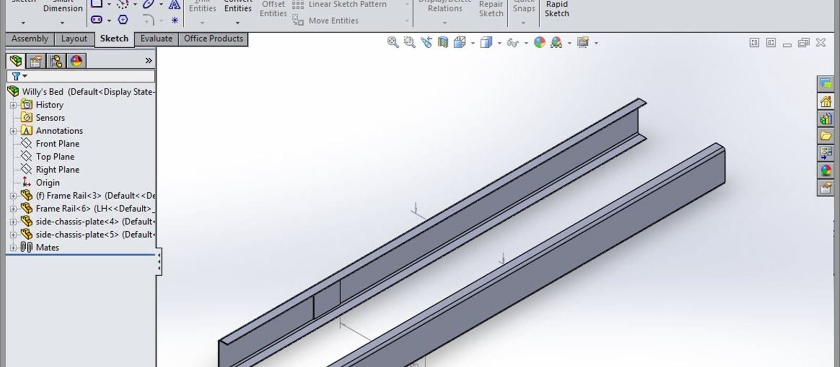The width and height of the screenshot is (840, 367).
Task: Click Move Entities tool
Action: coord(326,20)
